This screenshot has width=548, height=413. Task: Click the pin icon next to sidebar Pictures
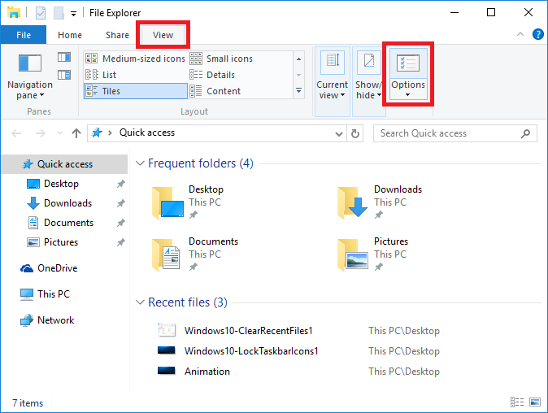point(121,242)
